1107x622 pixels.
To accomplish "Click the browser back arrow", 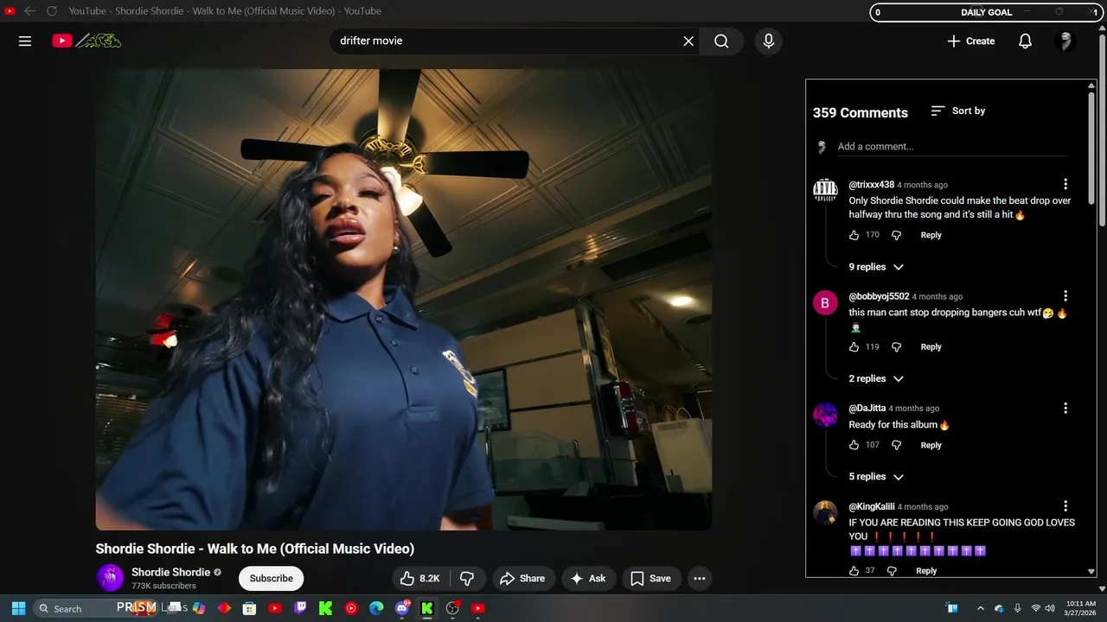I will point(29,11).
